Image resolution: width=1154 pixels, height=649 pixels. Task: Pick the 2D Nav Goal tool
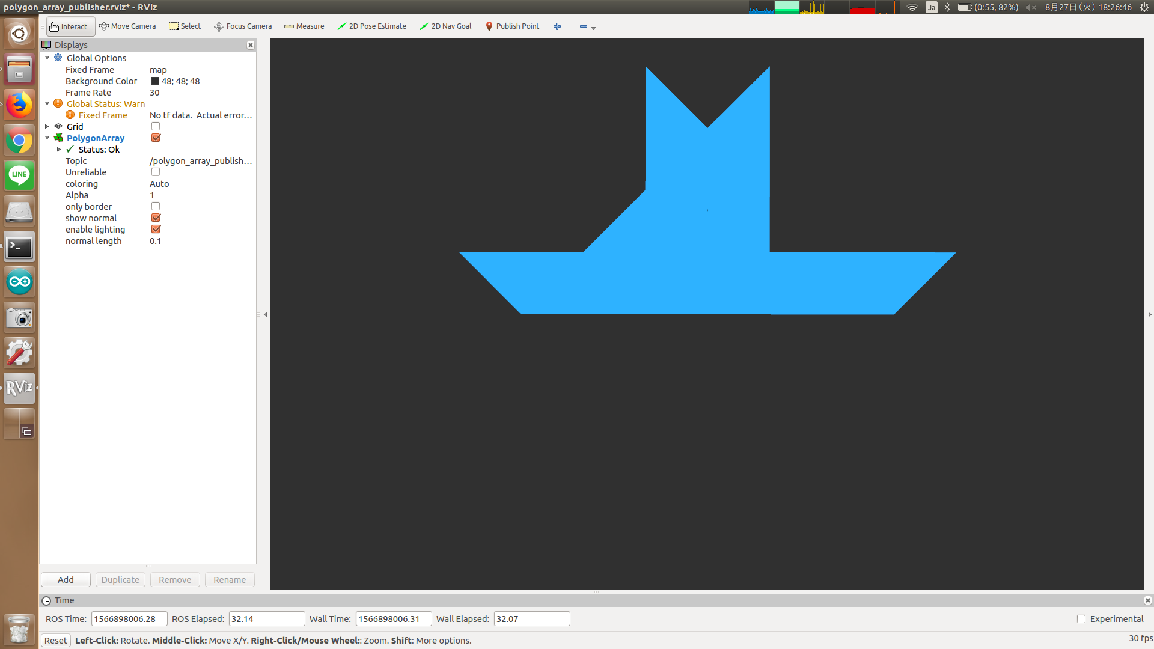pyautogui.click(x=445, y=26)
